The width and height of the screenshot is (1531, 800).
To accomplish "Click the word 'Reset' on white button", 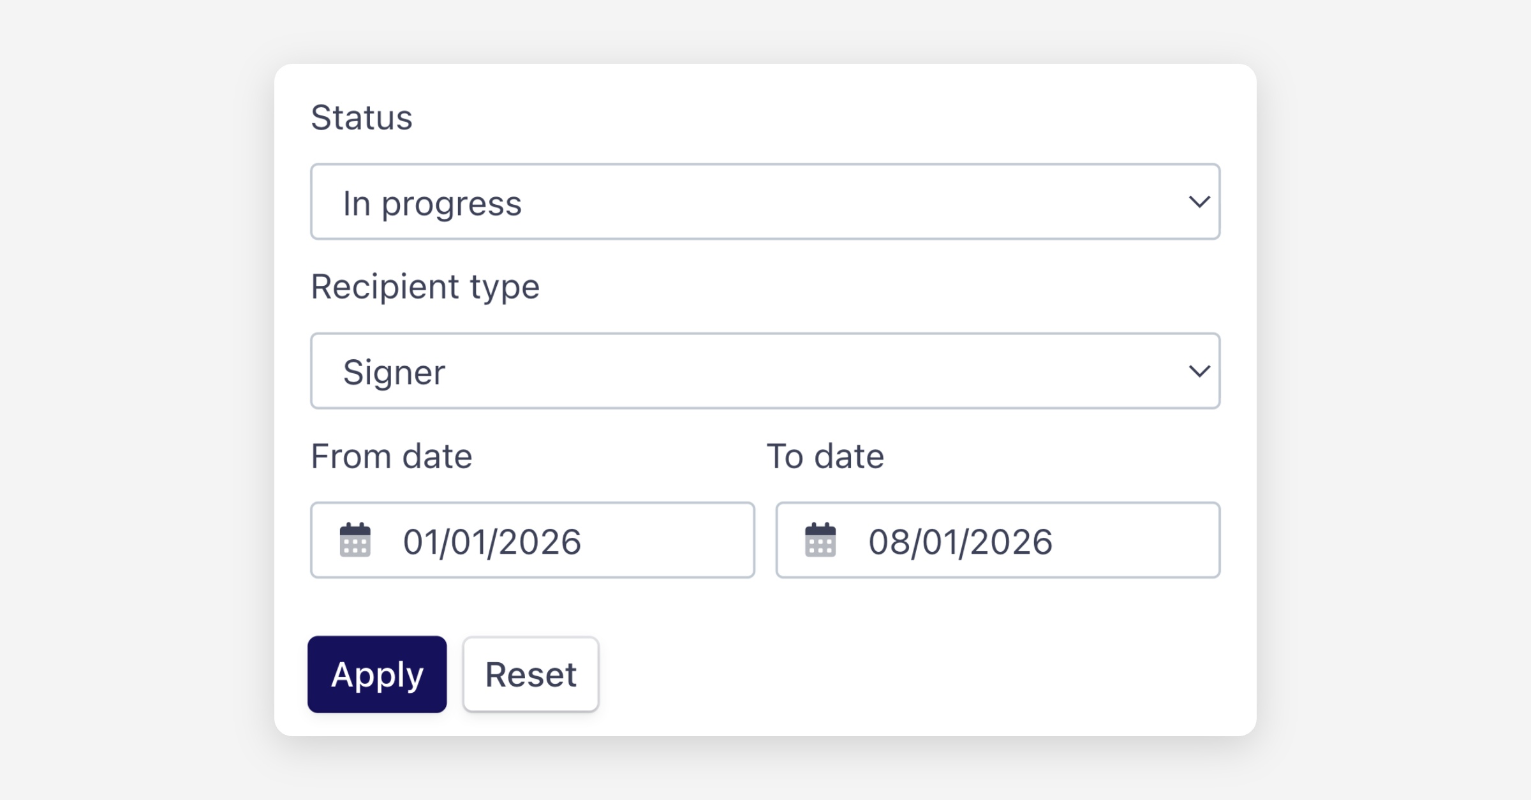I will point(531,674).
